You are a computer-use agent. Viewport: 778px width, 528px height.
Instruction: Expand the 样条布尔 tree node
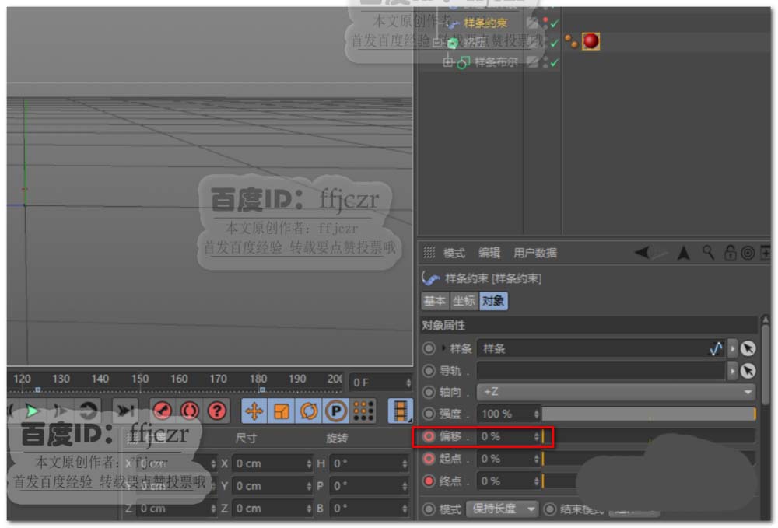click(x=448, y=62)
